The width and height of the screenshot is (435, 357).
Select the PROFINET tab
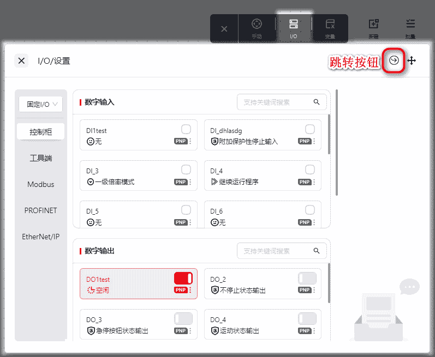click(x=41, y=210)
